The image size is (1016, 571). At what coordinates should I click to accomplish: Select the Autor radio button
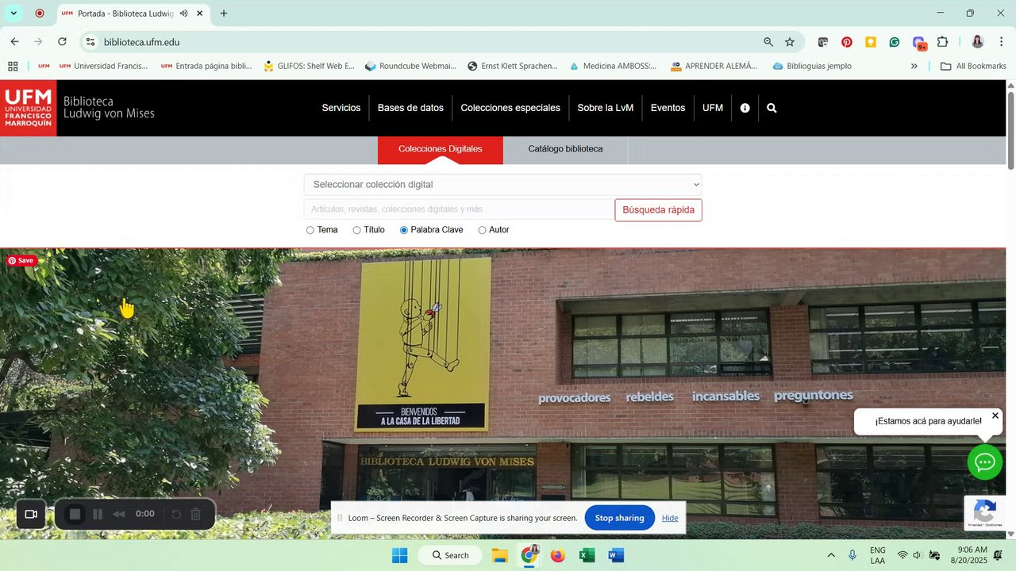pos(482,230)
